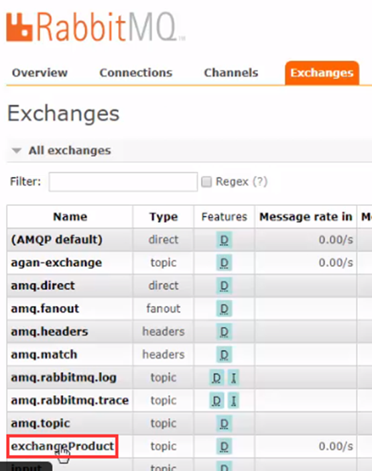Image resolution: width=372 pixels, height=471 pixels.
Task: Click the D feature badge for amq.direct
Action: click(224, 286)
